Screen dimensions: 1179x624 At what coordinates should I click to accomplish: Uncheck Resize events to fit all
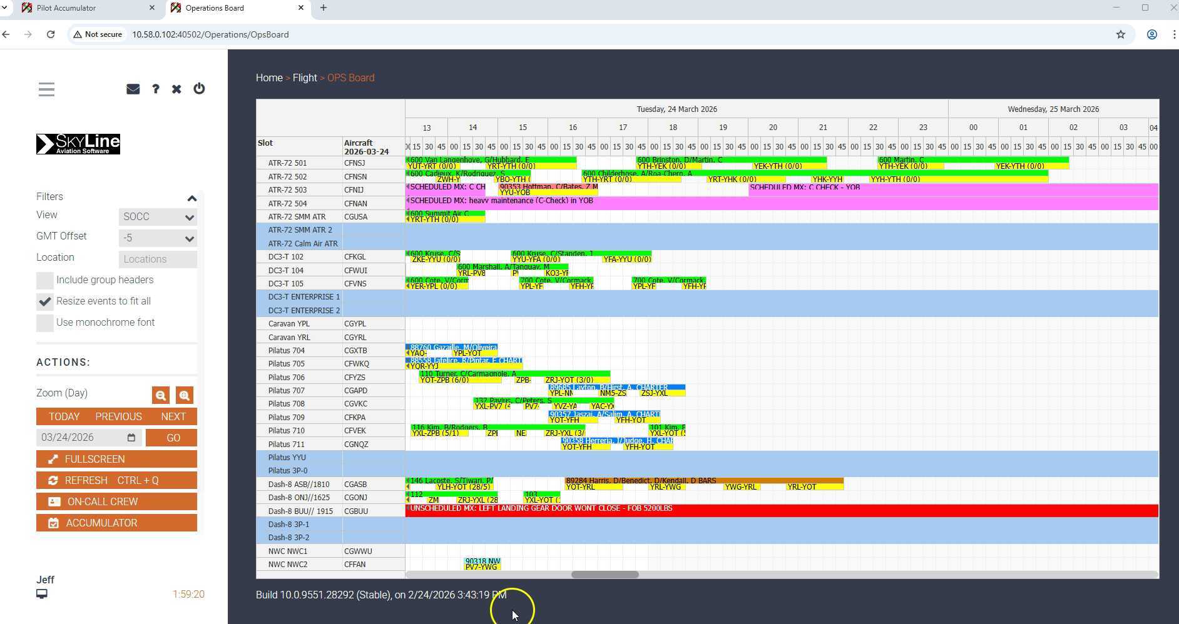click(45, 301)
